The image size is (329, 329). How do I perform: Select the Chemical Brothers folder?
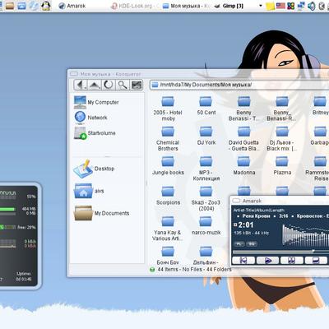pos(168,139)
